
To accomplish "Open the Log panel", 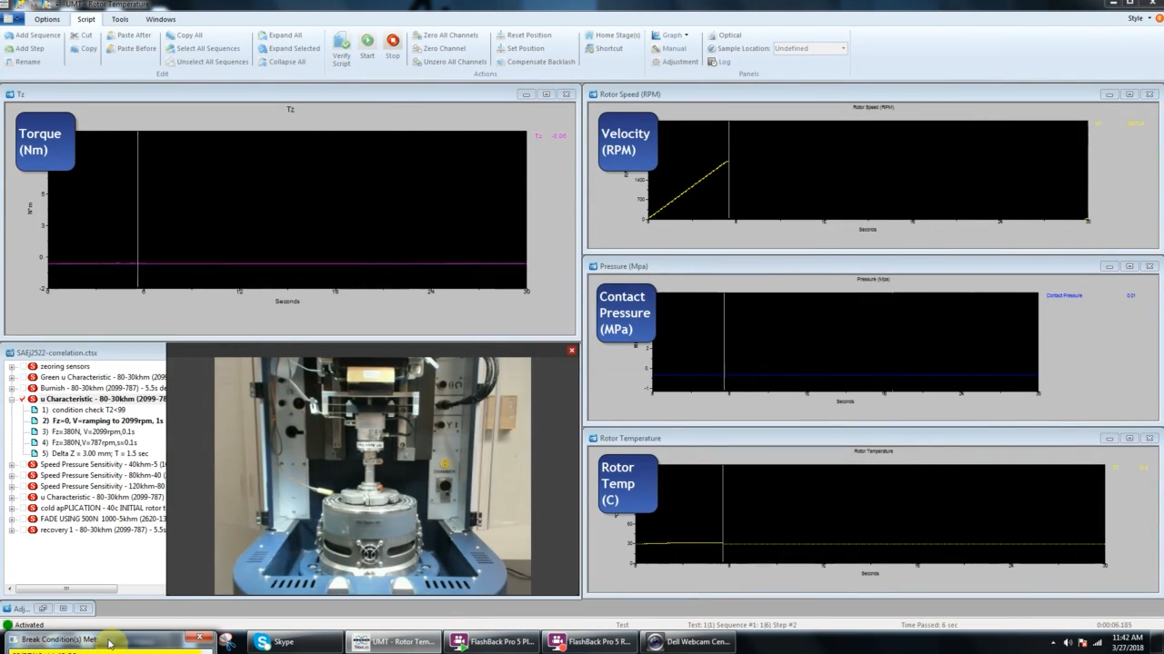I will pos(718,62).
